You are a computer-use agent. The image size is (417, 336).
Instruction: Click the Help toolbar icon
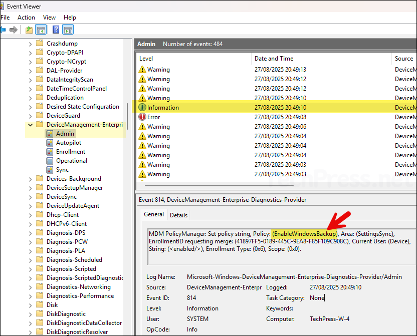coord(56,30)
